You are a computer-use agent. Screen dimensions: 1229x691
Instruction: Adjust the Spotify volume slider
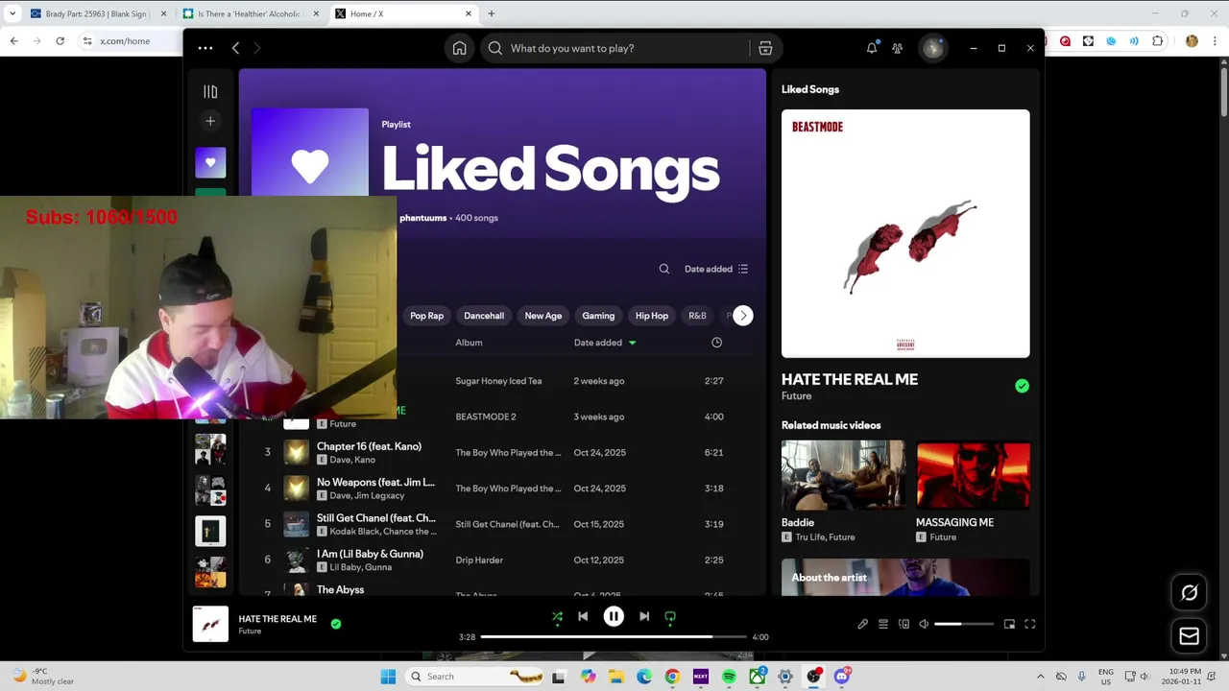coord(964,624)
